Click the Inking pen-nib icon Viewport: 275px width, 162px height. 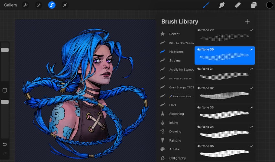click(x=163, y=123)
